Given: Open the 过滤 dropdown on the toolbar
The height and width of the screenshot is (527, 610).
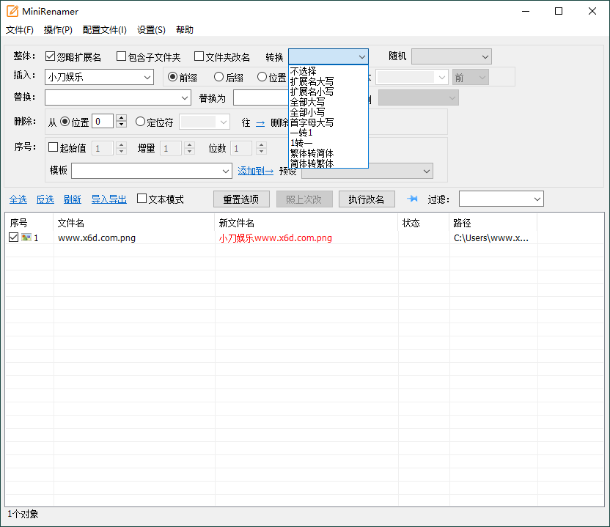Looking at the screenshot, I should [500, 199].
